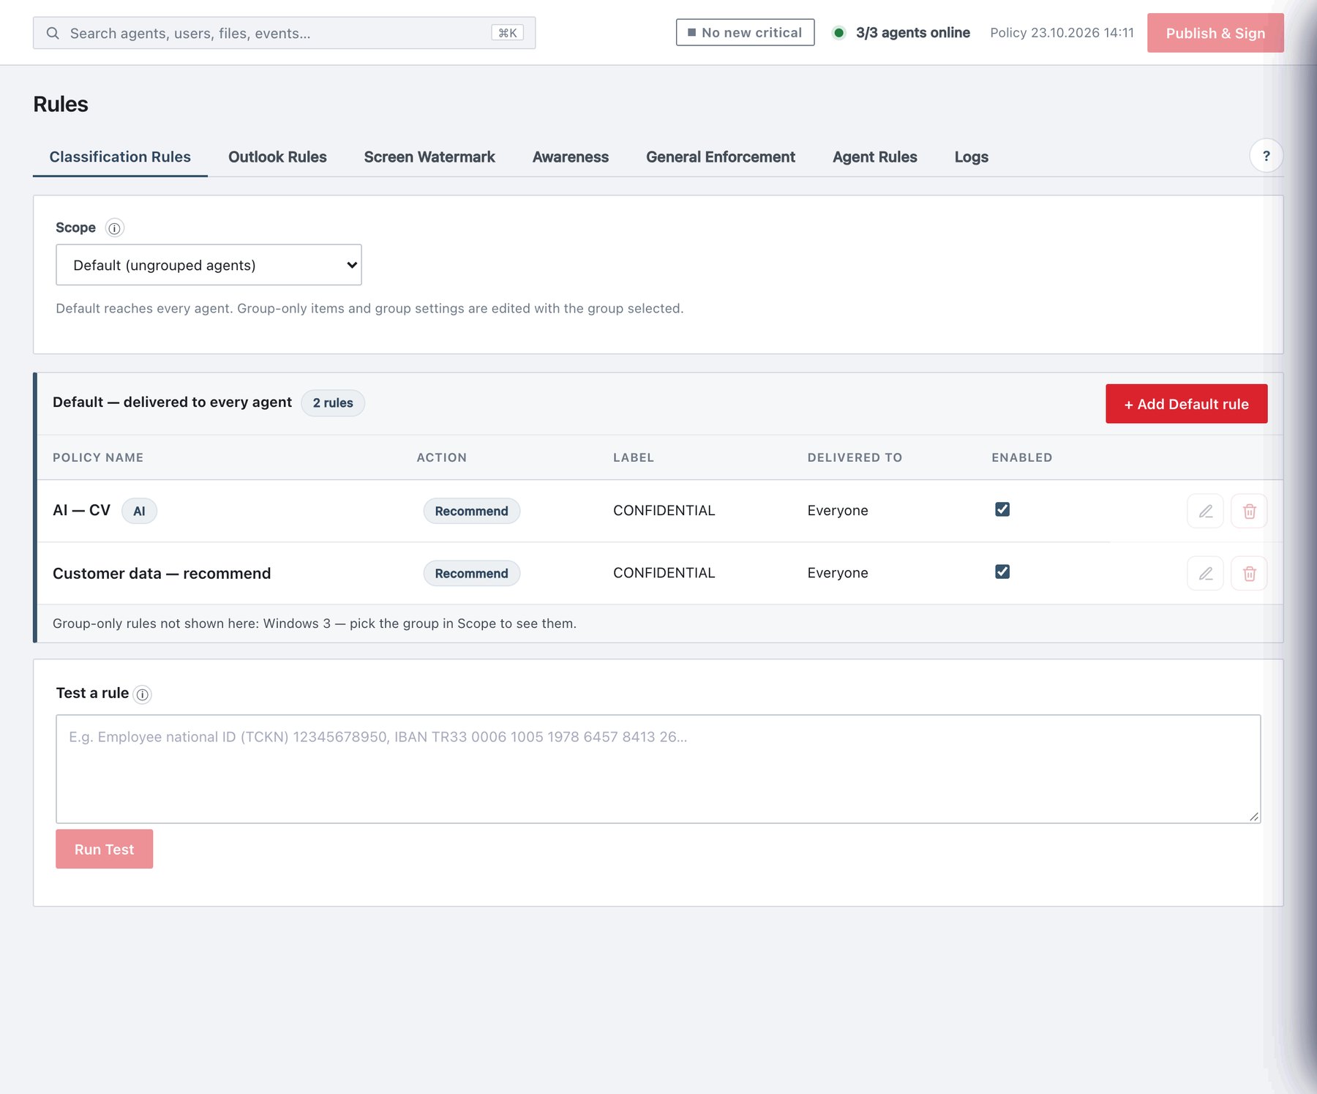Click the search magnifier icon
This screenshot has height=1094, width=1317.
pos(53,33)
